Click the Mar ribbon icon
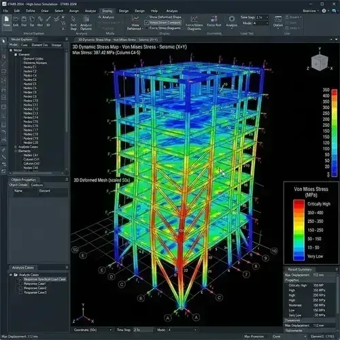 [x=40, y=19]
